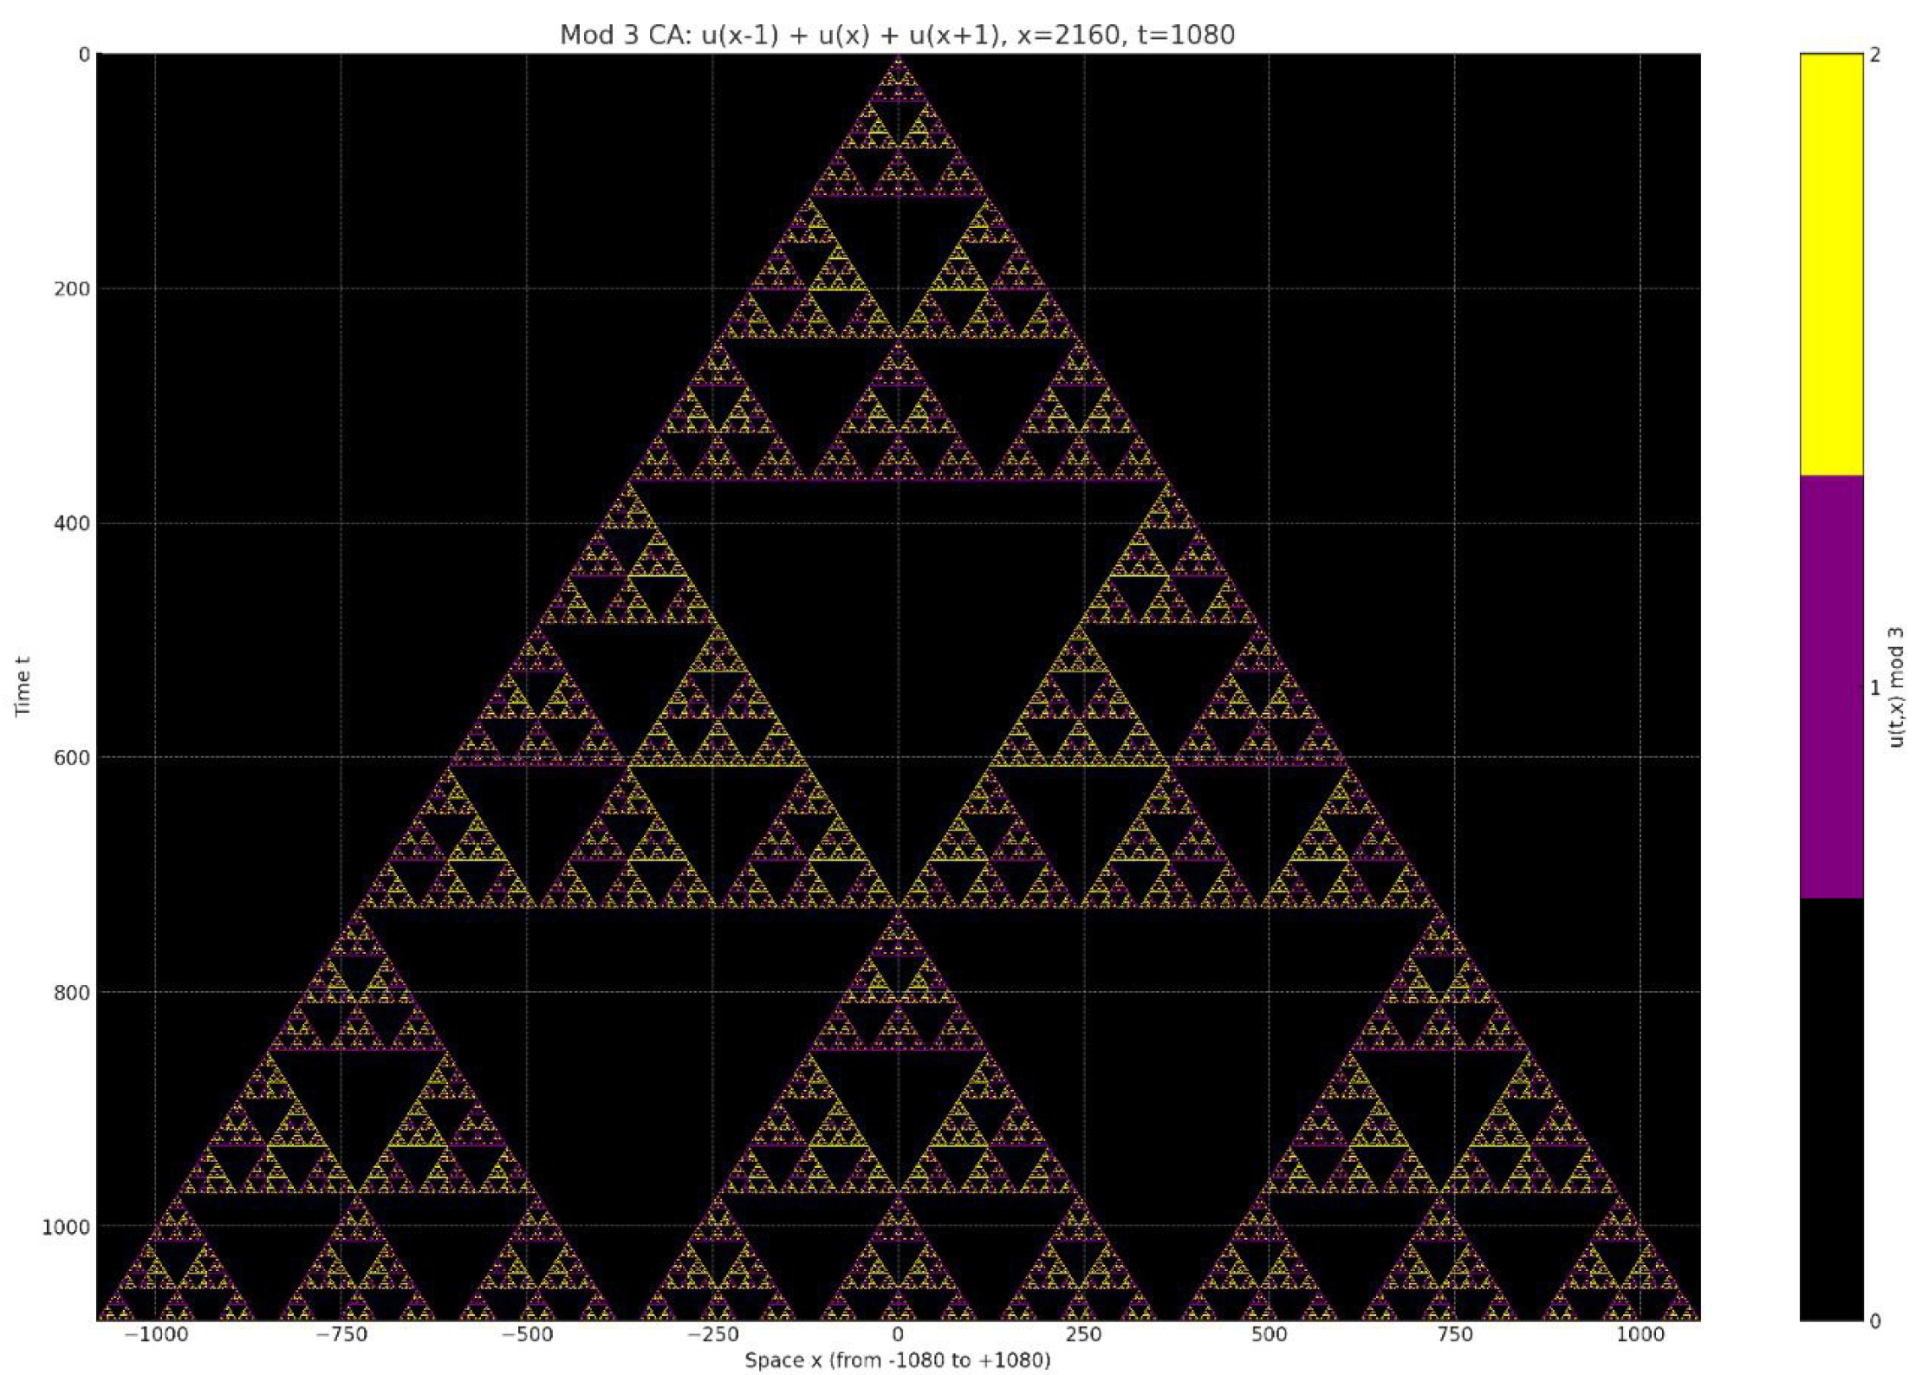Click colorbar tick label 2
1916x1375 pixels.
pyautogui.click(x=1875, y=55)
